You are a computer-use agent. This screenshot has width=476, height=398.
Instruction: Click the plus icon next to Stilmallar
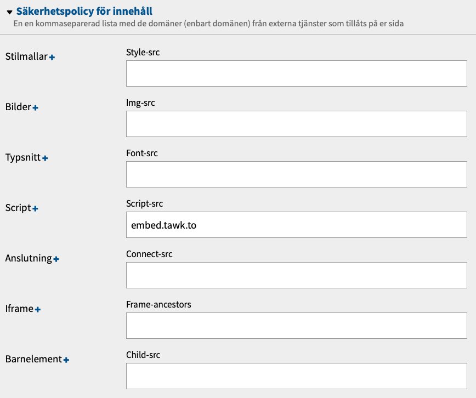(x=52, y=57)
